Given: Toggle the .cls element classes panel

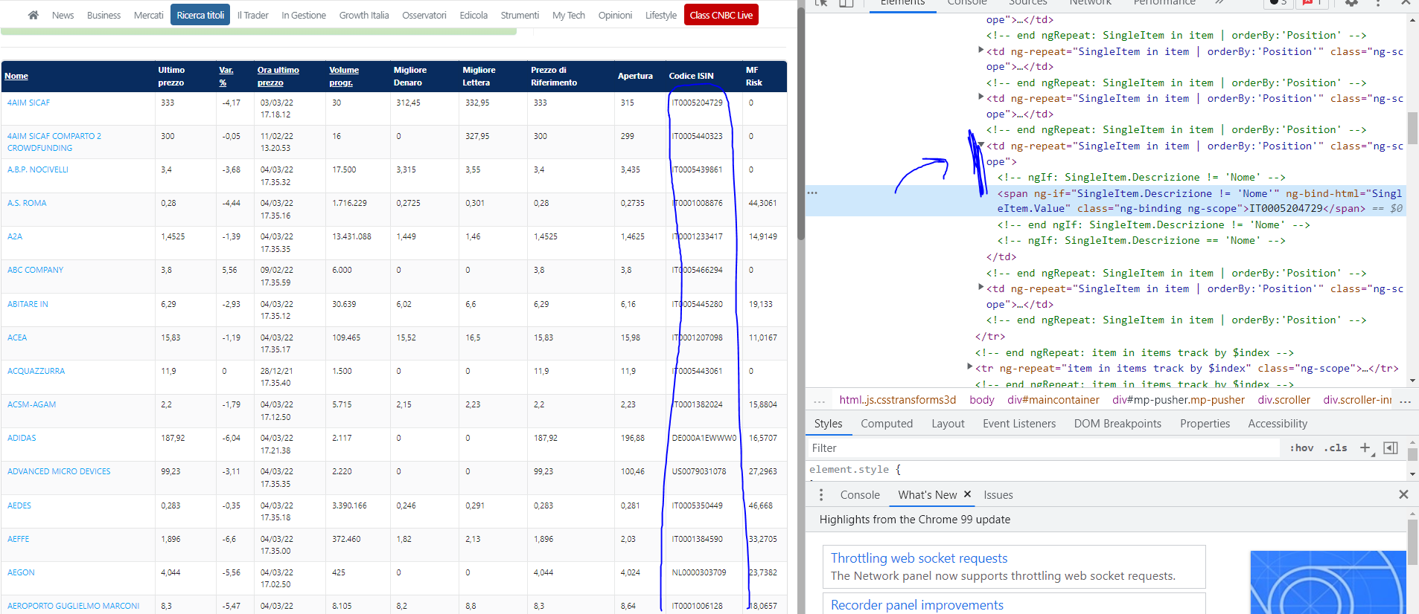Looking at the screenshot, I should (x=1336, y=447).
